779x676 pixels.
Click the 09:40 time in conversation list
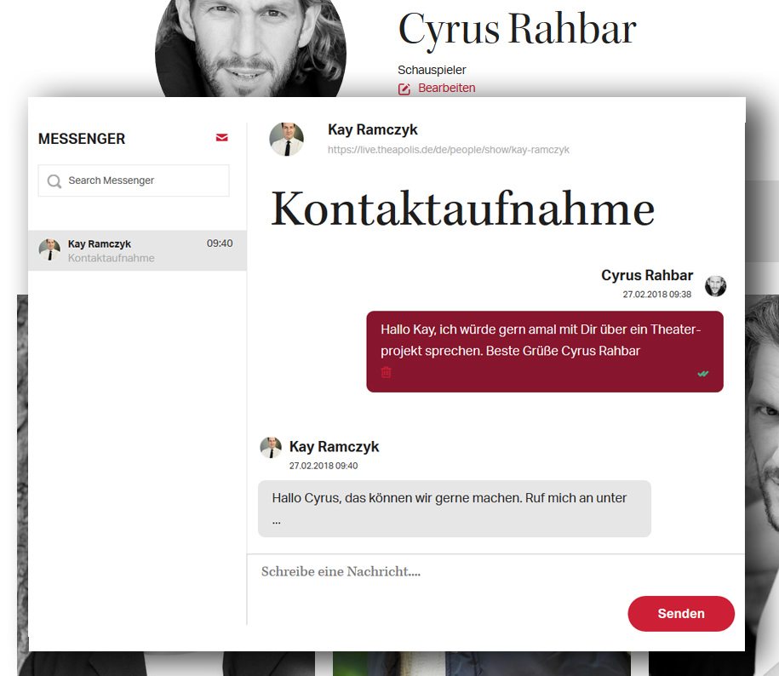click(x=220, y=243)
